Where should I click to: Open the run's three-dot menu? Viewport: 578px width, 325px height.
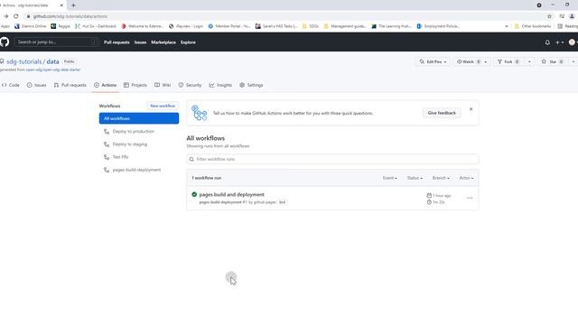click(470, 199)
